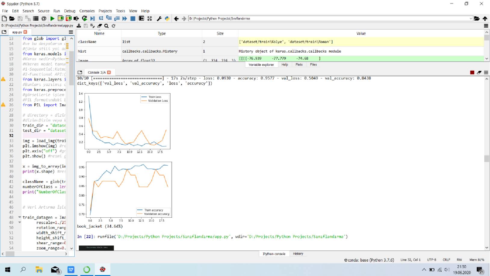Viewport: 490px width, 276px height.
Task: Remove all variables eraser icon
Action: pyautogui.click(x=100, y=26)
